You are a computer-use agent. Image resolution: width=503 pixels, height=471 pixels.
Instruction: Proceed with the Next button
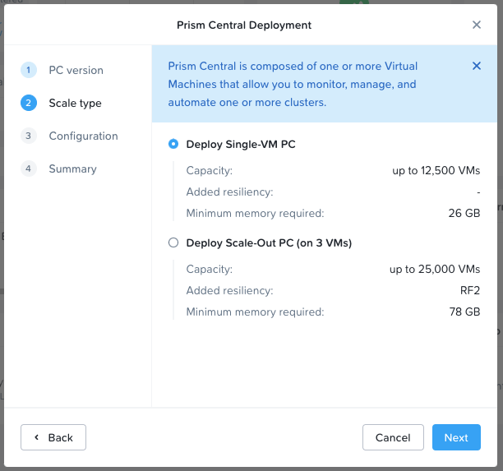(456, 437)
